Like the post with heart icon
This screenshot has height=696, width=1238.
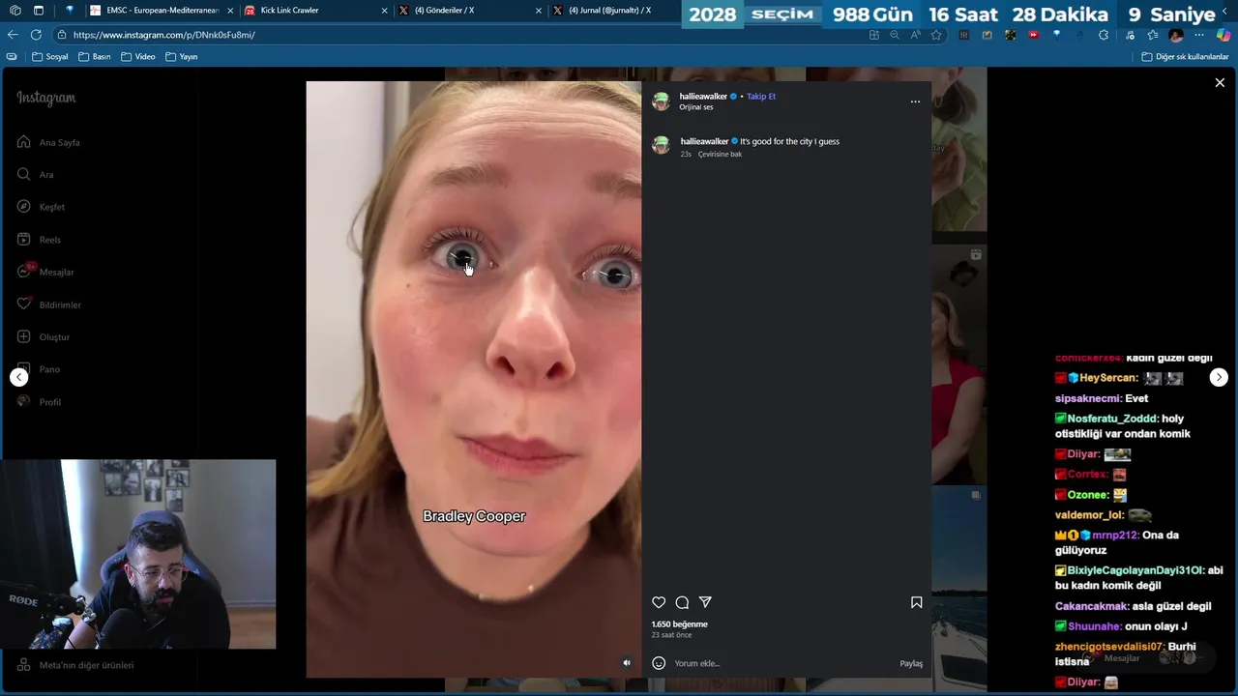659,602
